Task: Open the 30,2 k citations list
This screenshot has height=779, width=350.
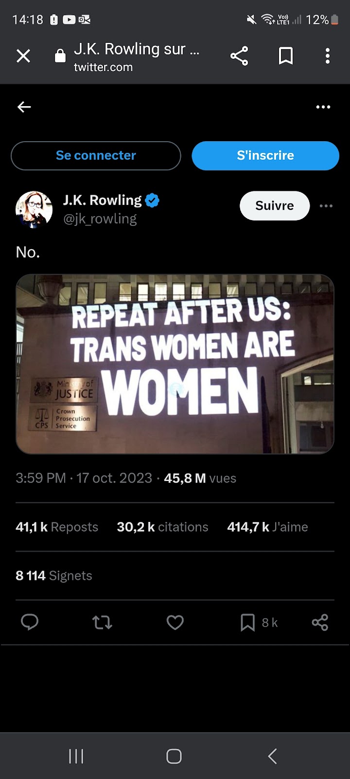Action: [162, 527]
